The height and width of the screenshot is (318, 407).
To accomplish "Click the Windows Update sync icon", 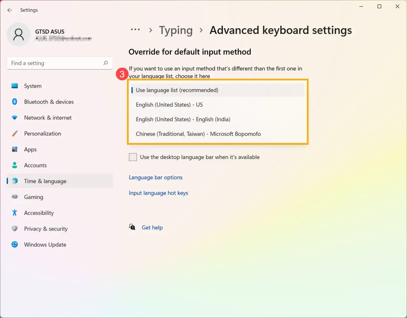I will 15,245.
